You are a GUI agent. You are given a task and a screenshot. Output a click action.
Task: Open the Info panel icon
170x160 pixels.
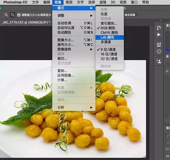(159, 52)
